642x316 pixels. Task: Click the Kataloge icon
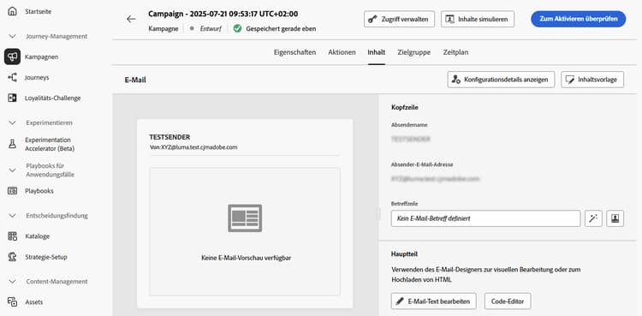(x=12, y=236)
